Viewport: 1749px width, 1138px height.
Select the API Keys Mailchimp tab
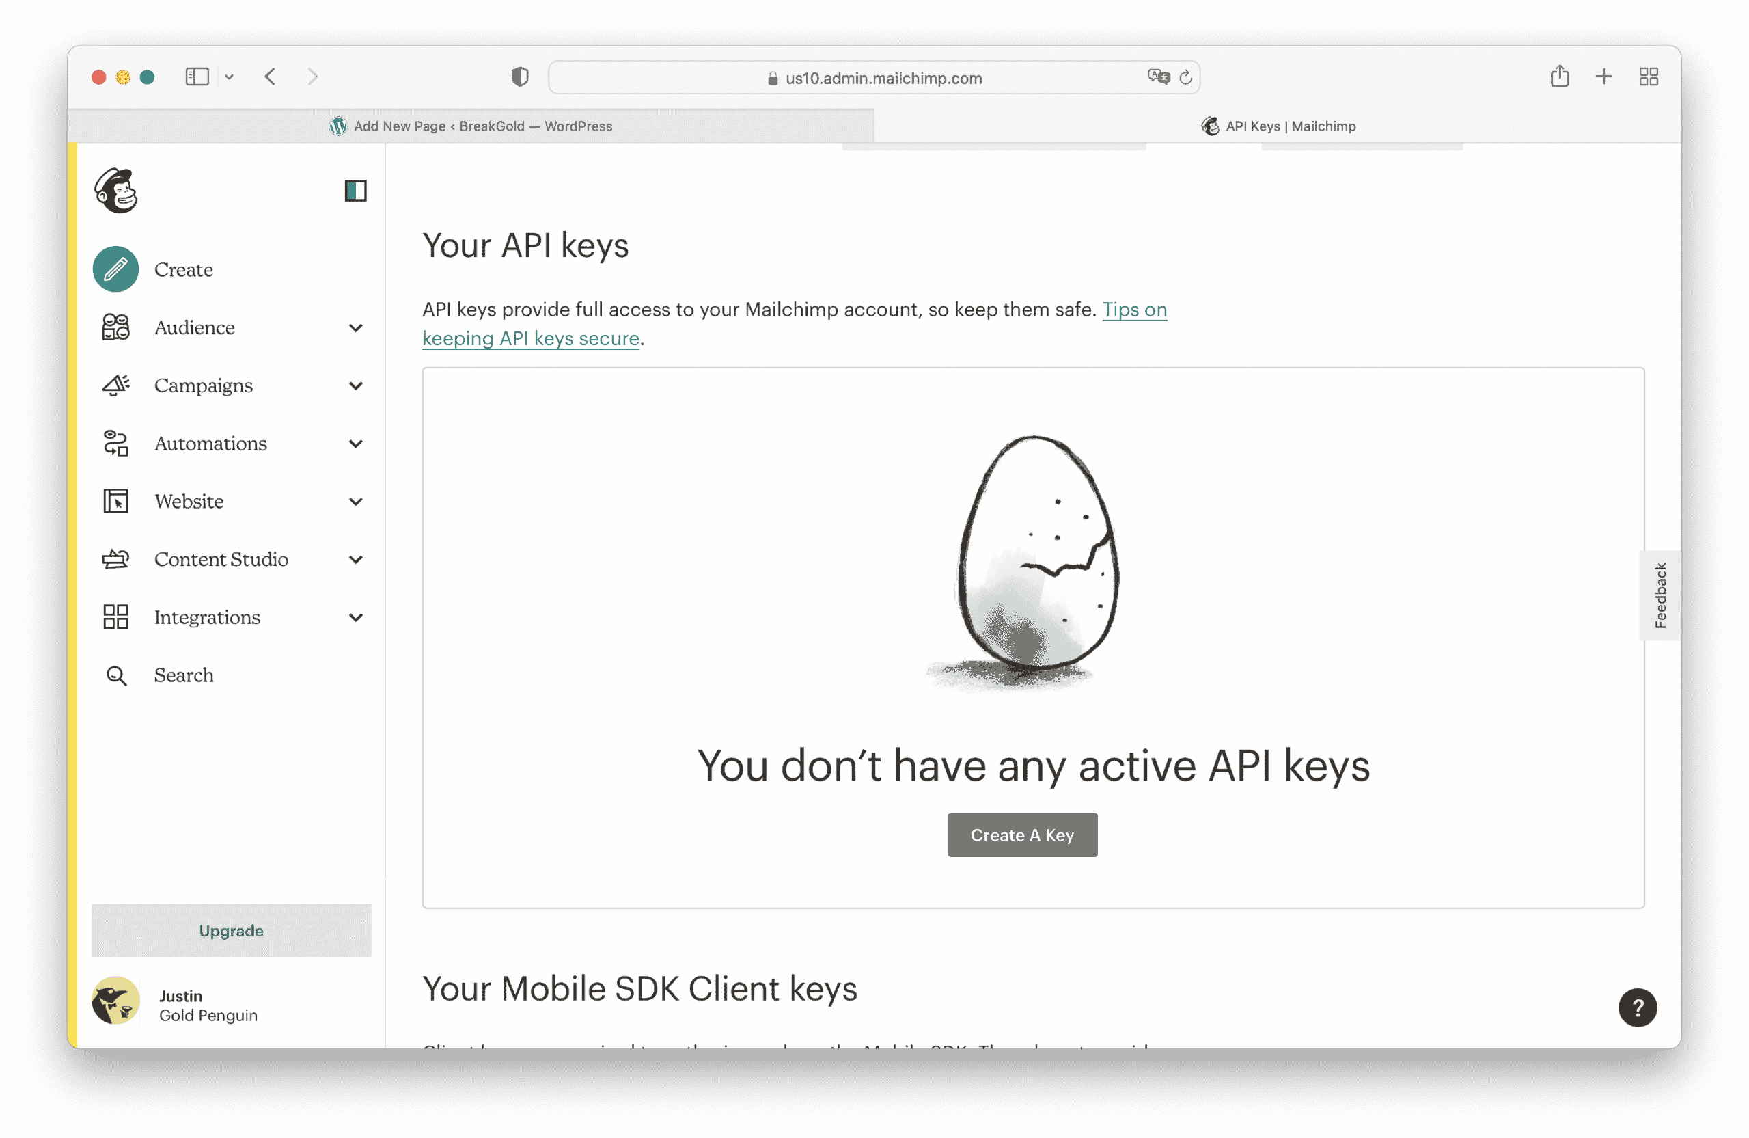1278,126
